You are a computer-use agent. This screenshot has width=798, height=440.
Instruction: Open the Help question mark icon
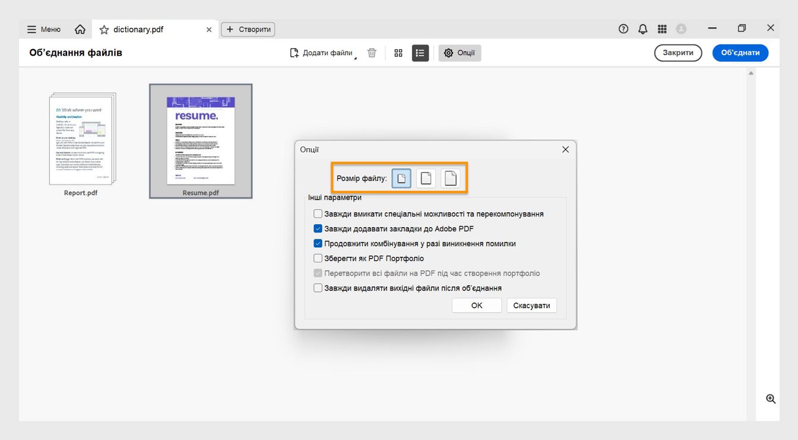[x=623, y=28]
